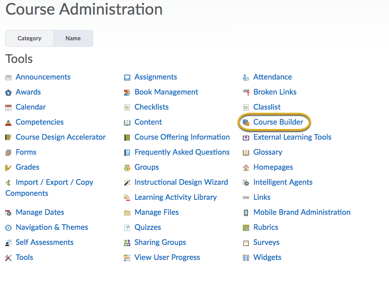Click the Awards badge icon
The image size is (389, 288).
(x=8, y=93)
